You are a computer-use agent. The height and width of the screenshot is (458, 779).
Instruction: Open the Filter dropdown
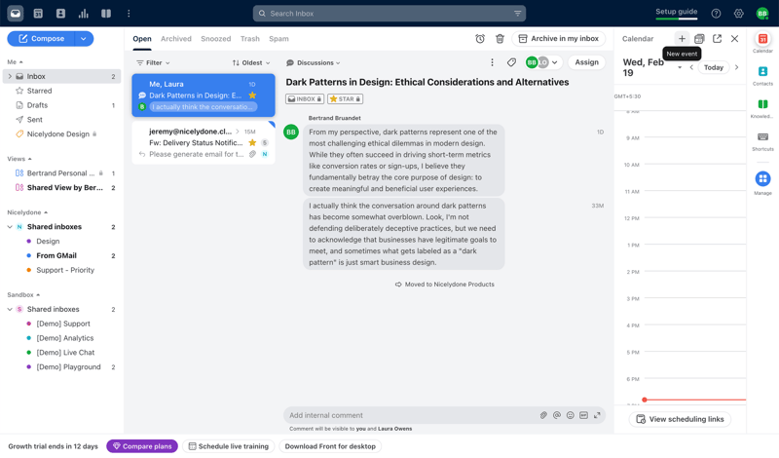[x=153, y=62]
